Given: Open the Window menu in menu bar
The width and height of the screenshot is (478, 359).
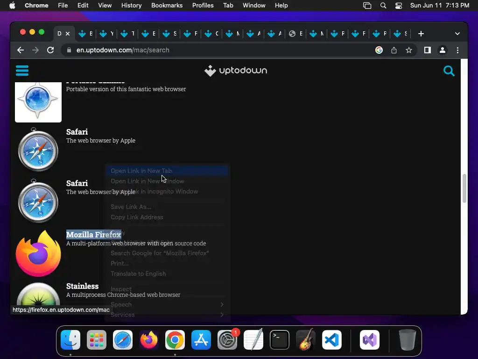Looking at the screenshot, I should coord(254,5).
